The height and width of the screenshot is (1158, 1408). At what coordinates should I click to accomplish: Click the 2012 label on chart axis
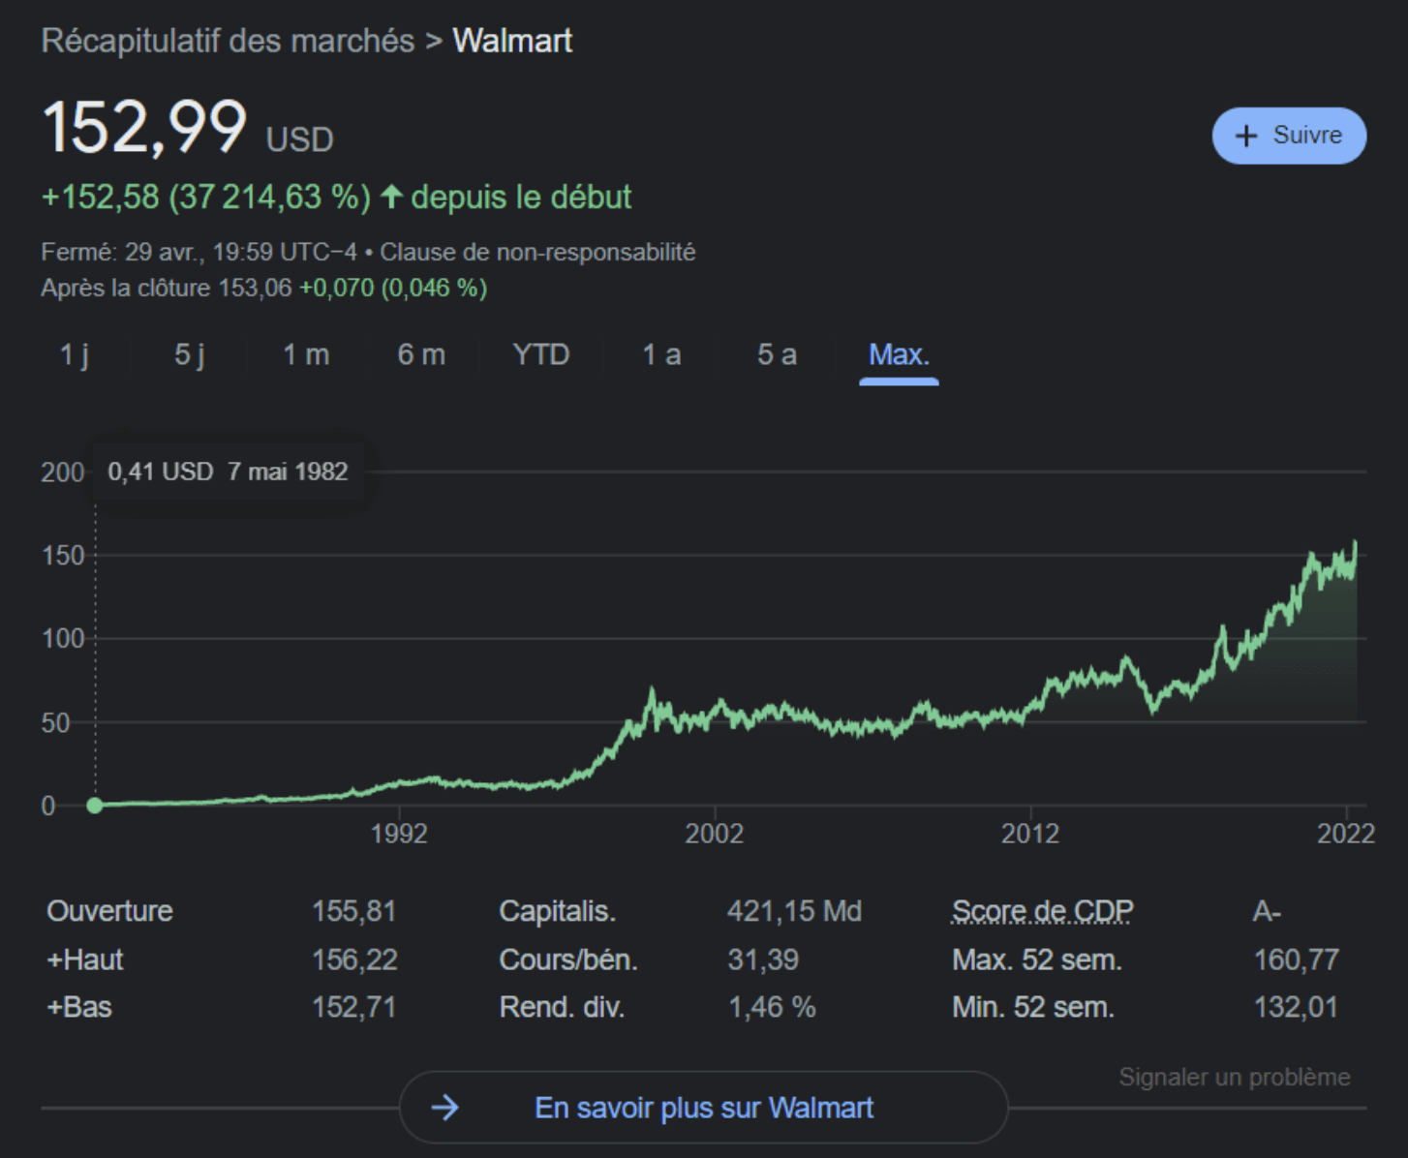coord(1029,834)
